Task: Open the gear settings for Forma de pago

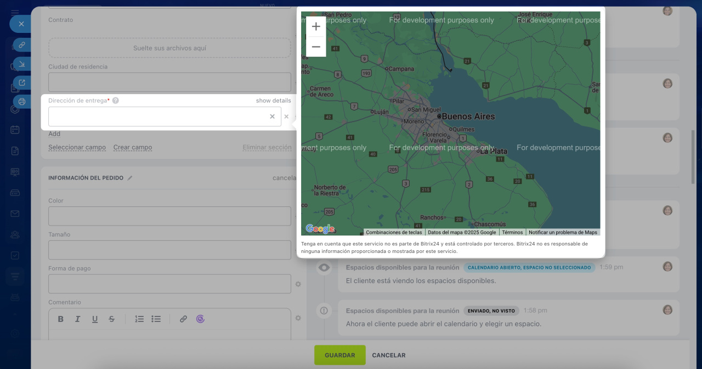Action: (x=298, y=284)
